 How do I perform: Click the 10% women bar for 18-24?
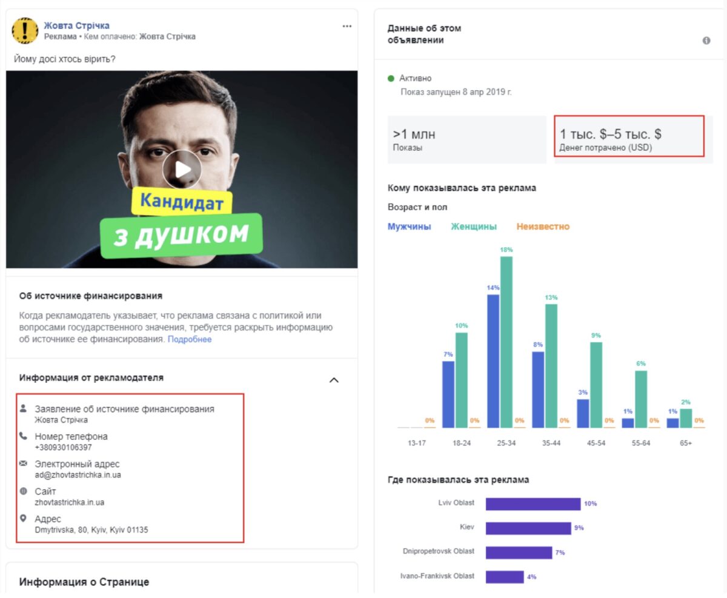(462, 380)
